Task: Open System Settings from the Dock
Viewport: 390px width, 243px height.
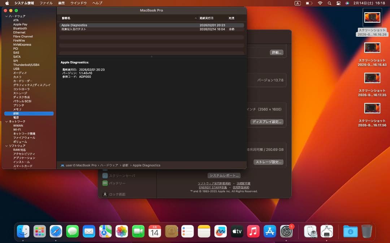Action: click(x=286, y=231)
